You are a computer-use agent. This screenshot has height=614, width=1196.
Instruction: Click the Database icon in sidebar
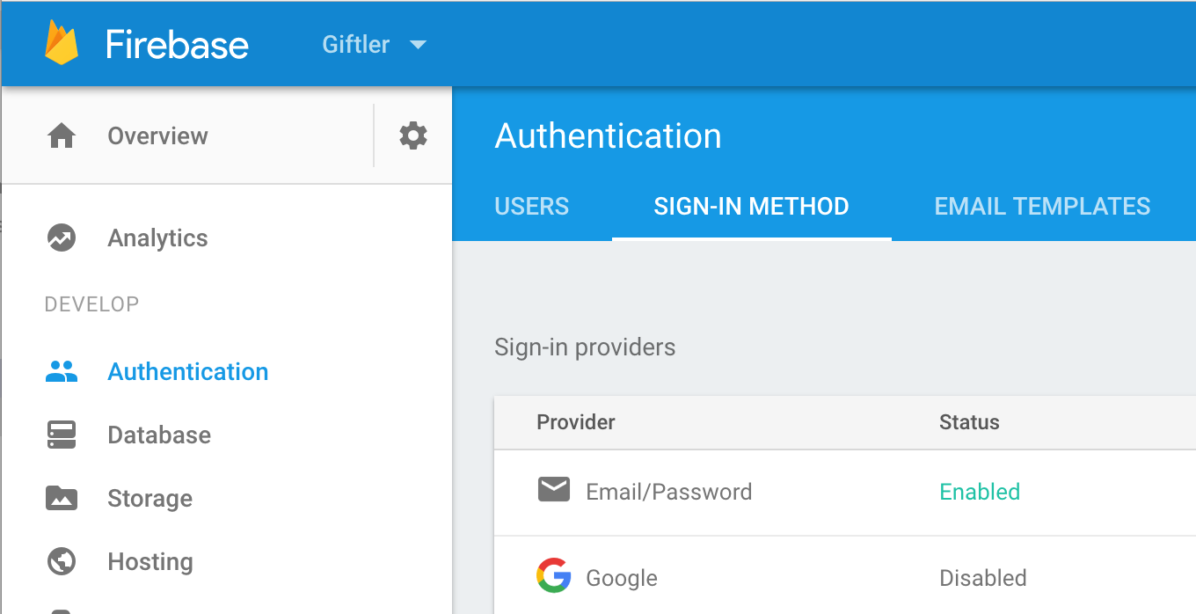tap(62, 435)
